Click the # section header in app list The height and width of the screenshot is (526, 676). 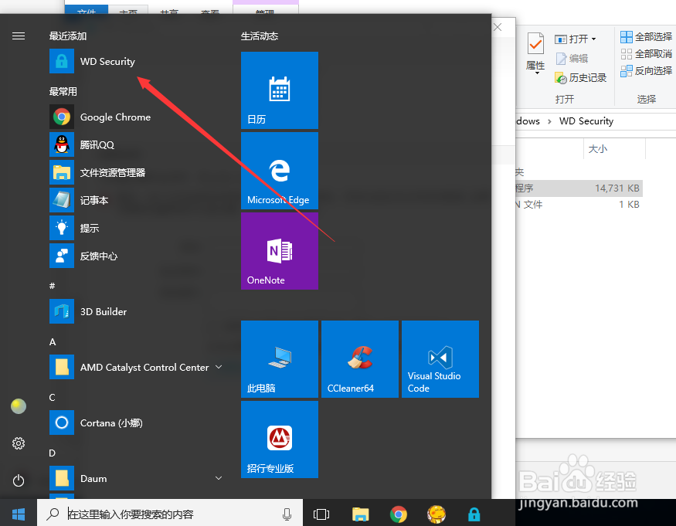(x=53, y=286)
